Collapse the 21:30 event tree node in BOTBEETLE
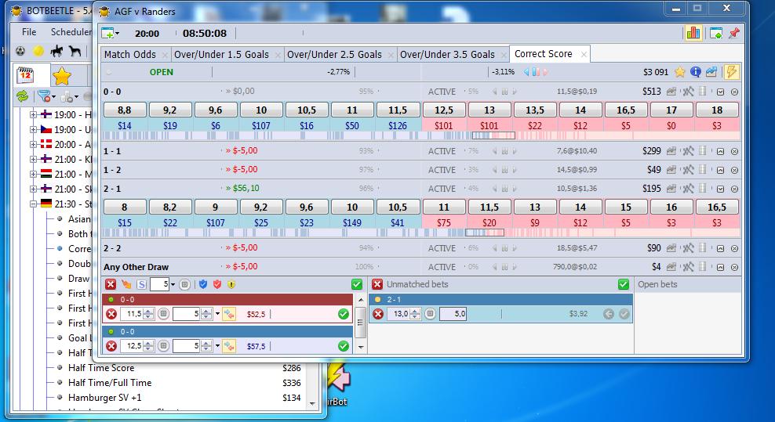Screen dimensions: 775x422 click(33, 204)
